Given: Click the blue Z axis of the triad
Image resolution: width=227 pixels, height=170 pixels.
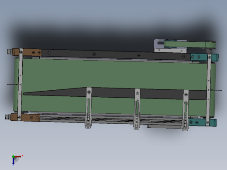Looking at the screenshot, I should click(x=13, y=161).
